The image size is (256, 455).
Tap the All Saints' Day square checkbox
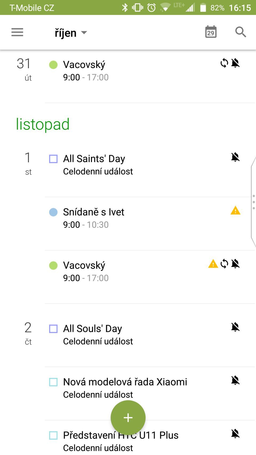coord(53,159)
